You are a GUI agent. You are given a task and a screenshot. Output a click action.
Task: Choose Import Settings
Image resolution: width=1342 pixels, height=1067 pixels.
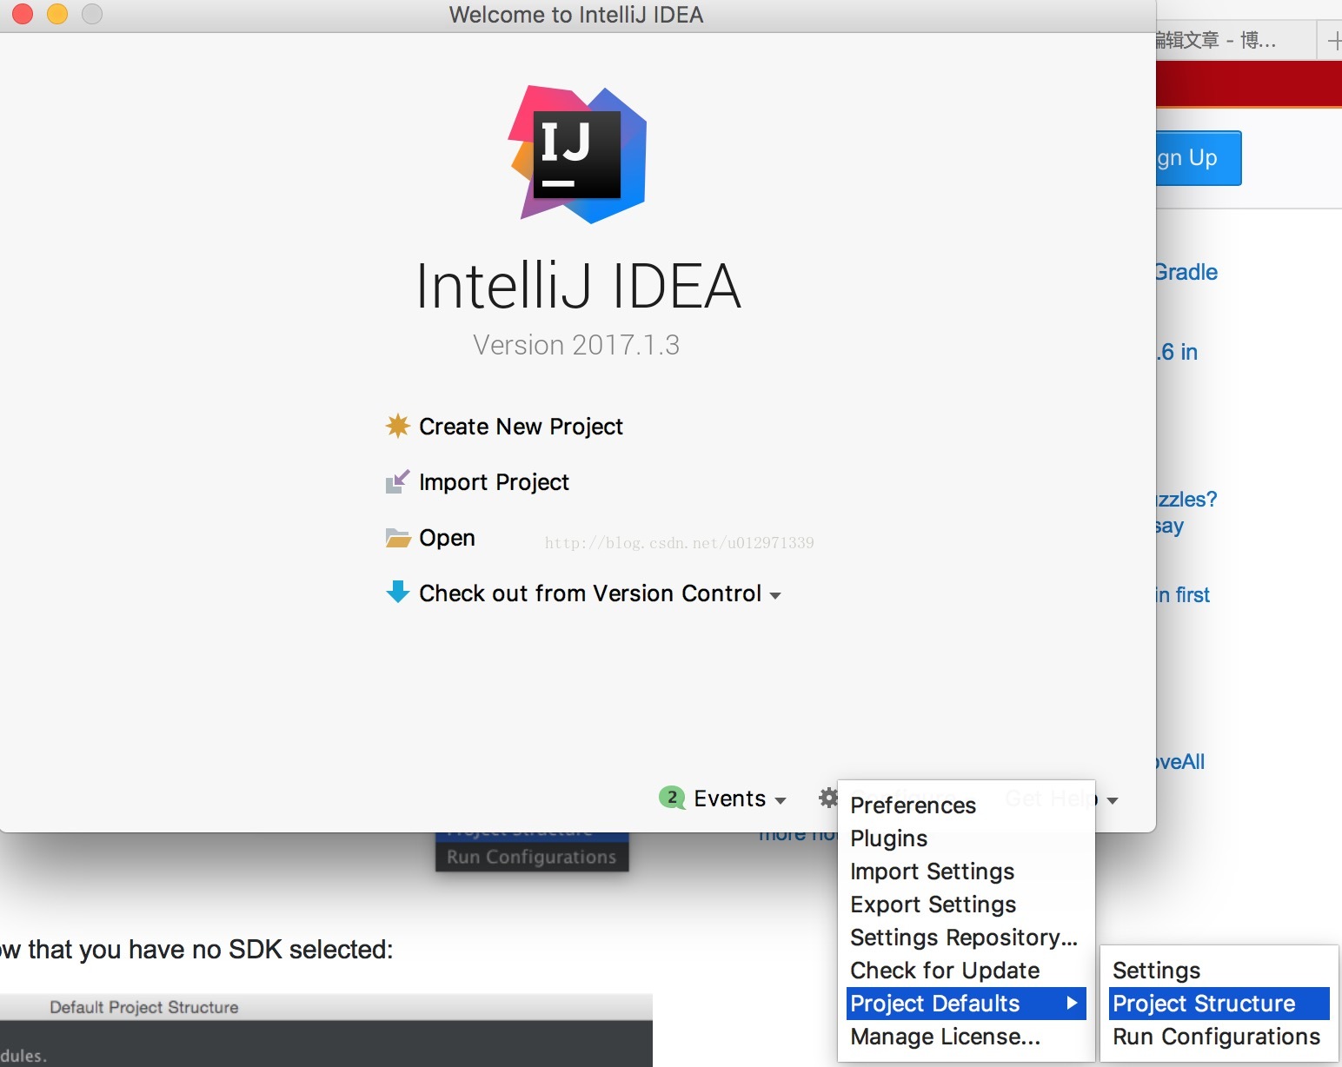[965, 871]
